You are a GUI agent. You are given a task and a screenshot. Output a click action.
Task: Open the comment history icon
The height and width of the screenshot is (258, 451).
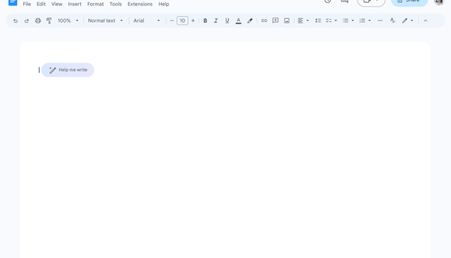[344, 1]
